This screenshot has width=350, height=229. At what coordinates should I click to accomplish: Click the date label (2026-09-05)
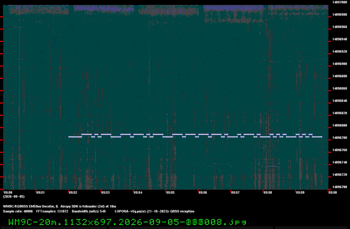(14, 197)
